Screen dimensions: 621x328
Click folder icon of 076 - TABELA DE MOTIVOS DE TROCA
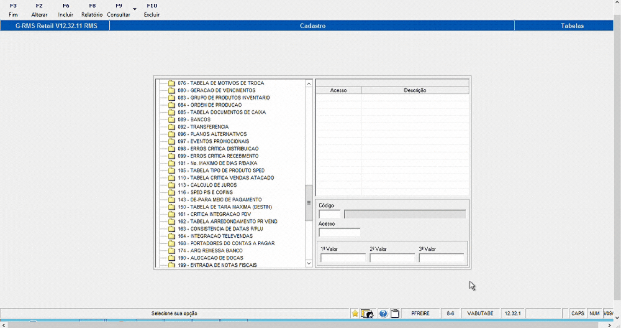tap(172, 83)
